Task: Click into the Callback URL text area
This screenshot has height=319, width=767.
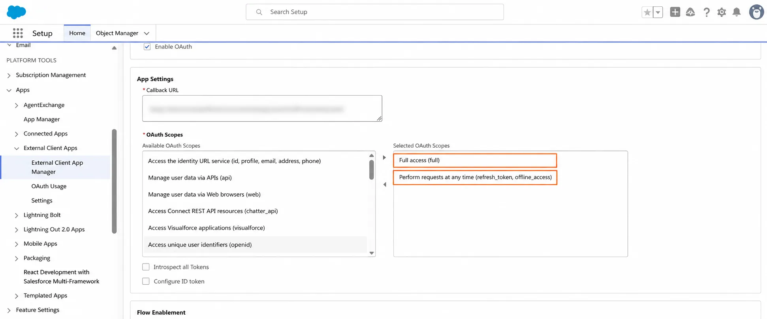Action: click(x=262, y=108)
